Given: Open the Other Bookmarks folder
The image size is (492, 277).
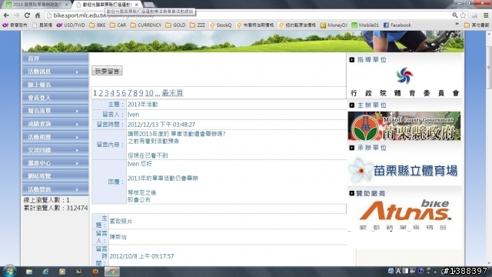Looking at the screenshot, I should (x=477, y=25).
